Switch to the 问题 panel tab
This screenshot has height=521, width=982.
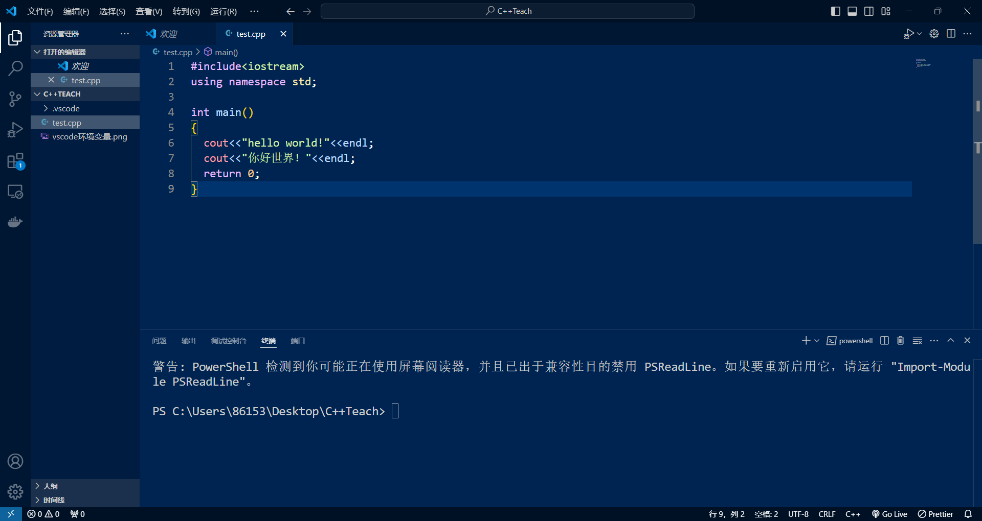(159, 341)
